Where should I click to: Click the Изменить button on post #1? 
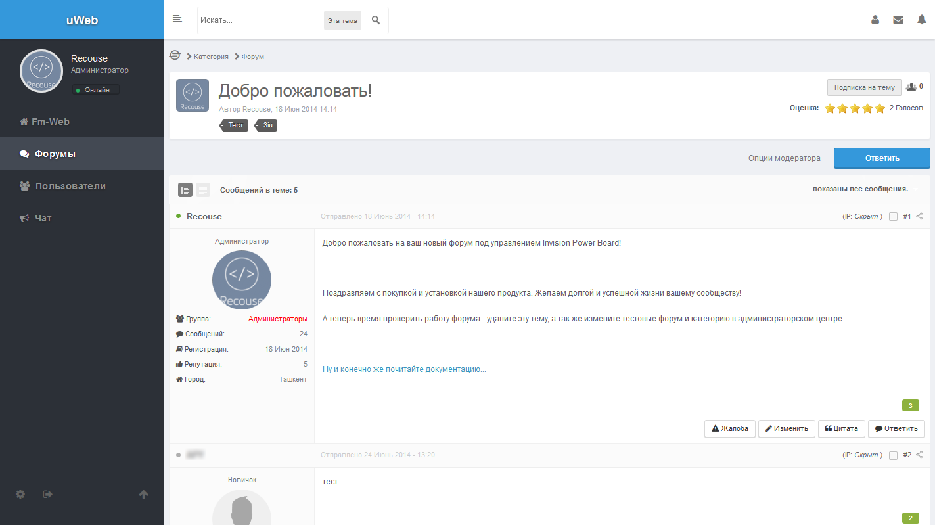(x=787, y=428)
